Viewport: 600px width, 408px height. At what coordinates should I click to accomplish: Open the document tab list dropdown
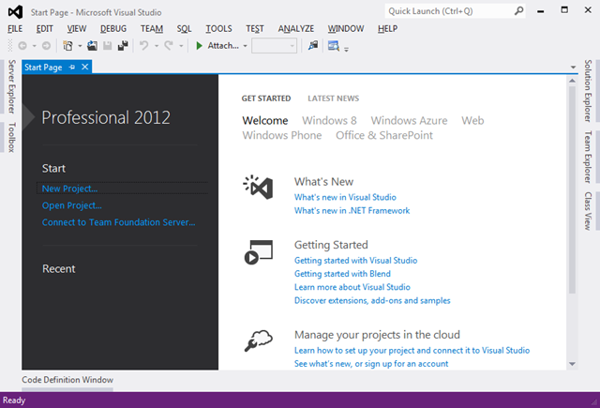click(573, 68)
